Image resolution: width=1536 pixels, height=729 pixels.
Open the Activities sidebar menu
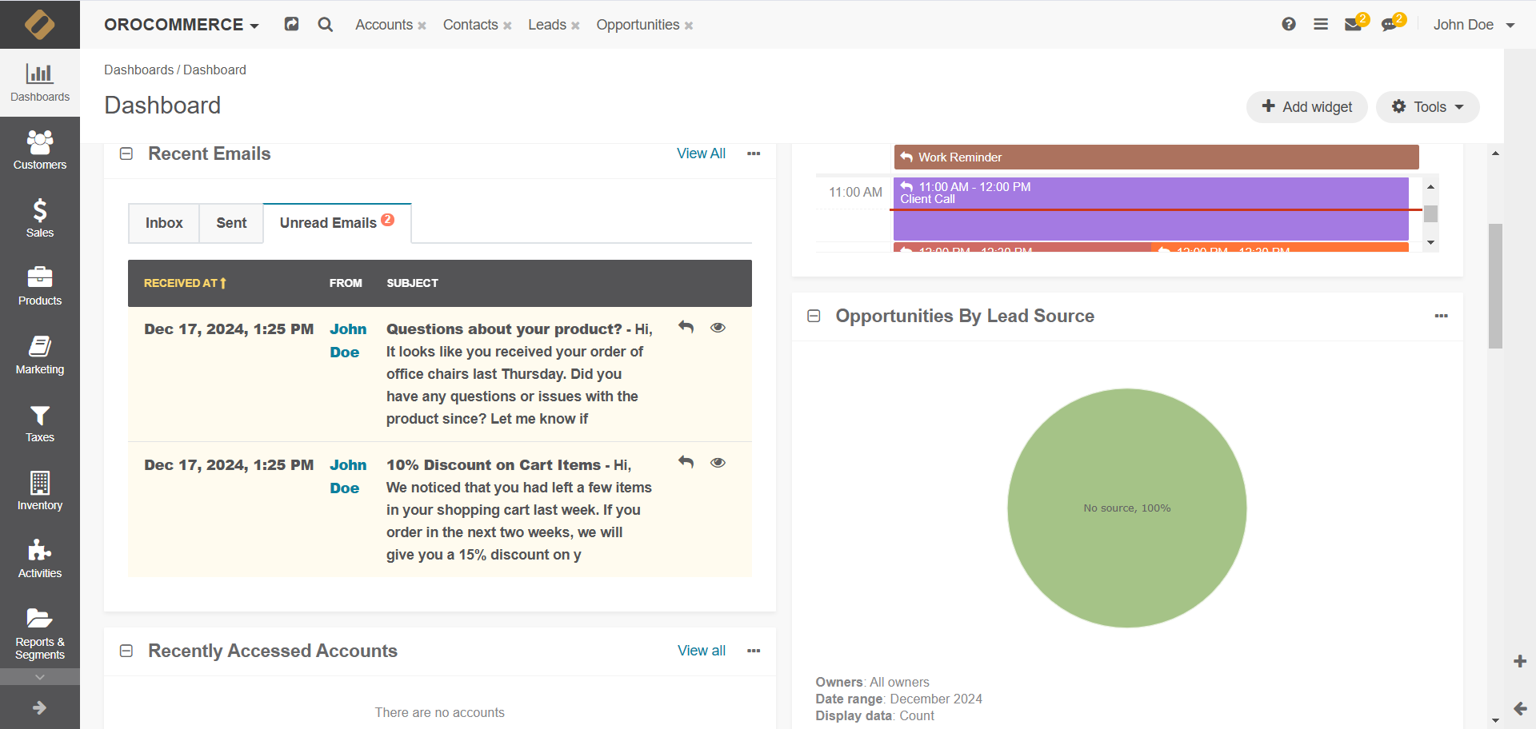[40, 560]
